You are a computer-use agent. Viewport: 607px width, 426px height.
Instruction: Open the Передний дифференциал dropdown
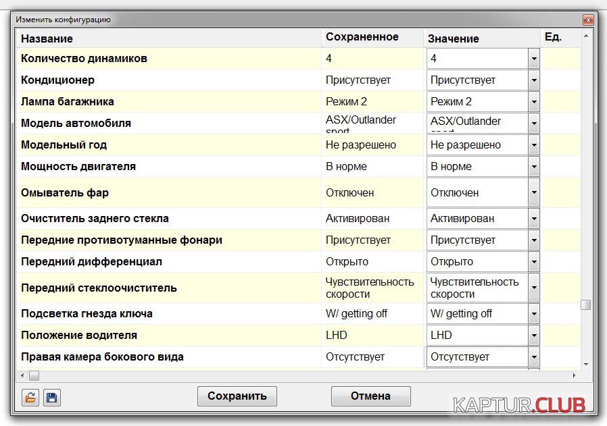533,262
